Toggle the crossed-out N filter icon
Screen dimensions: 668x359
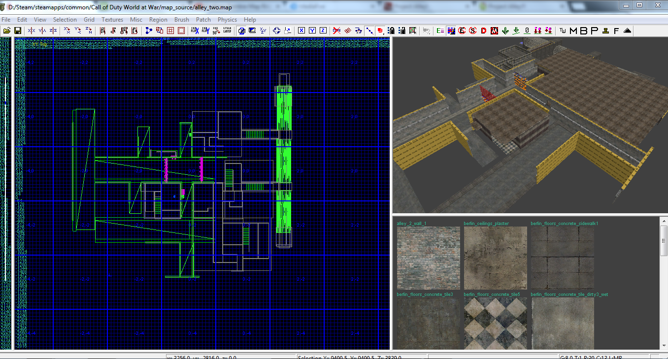(494, 31)
